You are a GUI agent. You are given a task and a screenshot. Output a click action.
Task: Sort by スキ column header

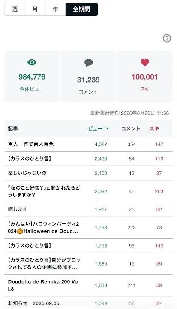pyautogui.click(x=154, y=128)
